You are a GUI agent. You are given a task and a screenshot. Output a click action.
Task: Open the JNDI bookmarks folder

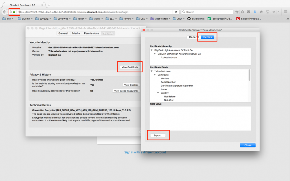pyautogui.click(x=179, y=19)
